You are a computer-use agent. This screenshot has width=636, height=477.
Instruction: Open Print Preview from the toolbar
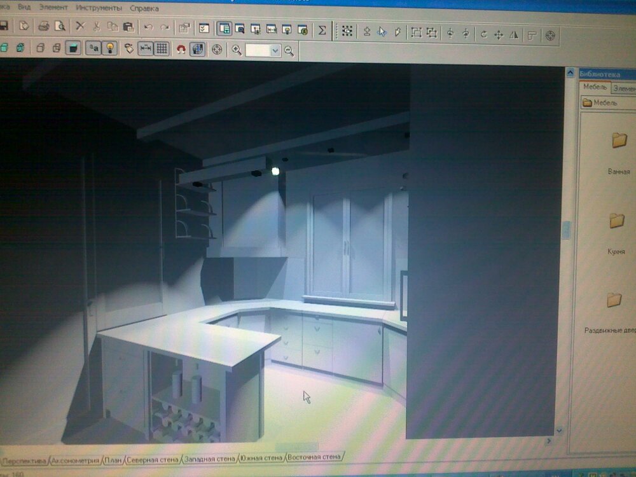point(60,27)
